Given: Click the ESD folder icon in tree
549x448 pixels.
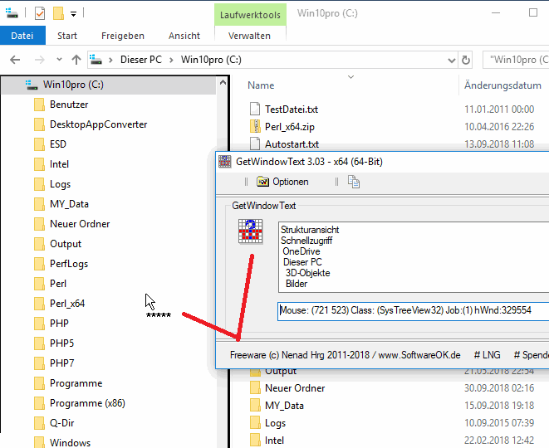Looking at the screenshot, I should tap(39, 144).
